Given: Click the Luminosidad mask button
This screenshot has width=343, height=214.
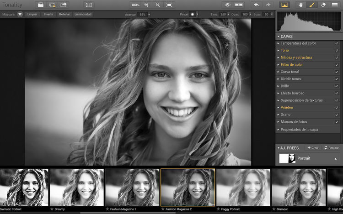Looking at the screenshot, I should pyautogui.click(x=83, y=14).
